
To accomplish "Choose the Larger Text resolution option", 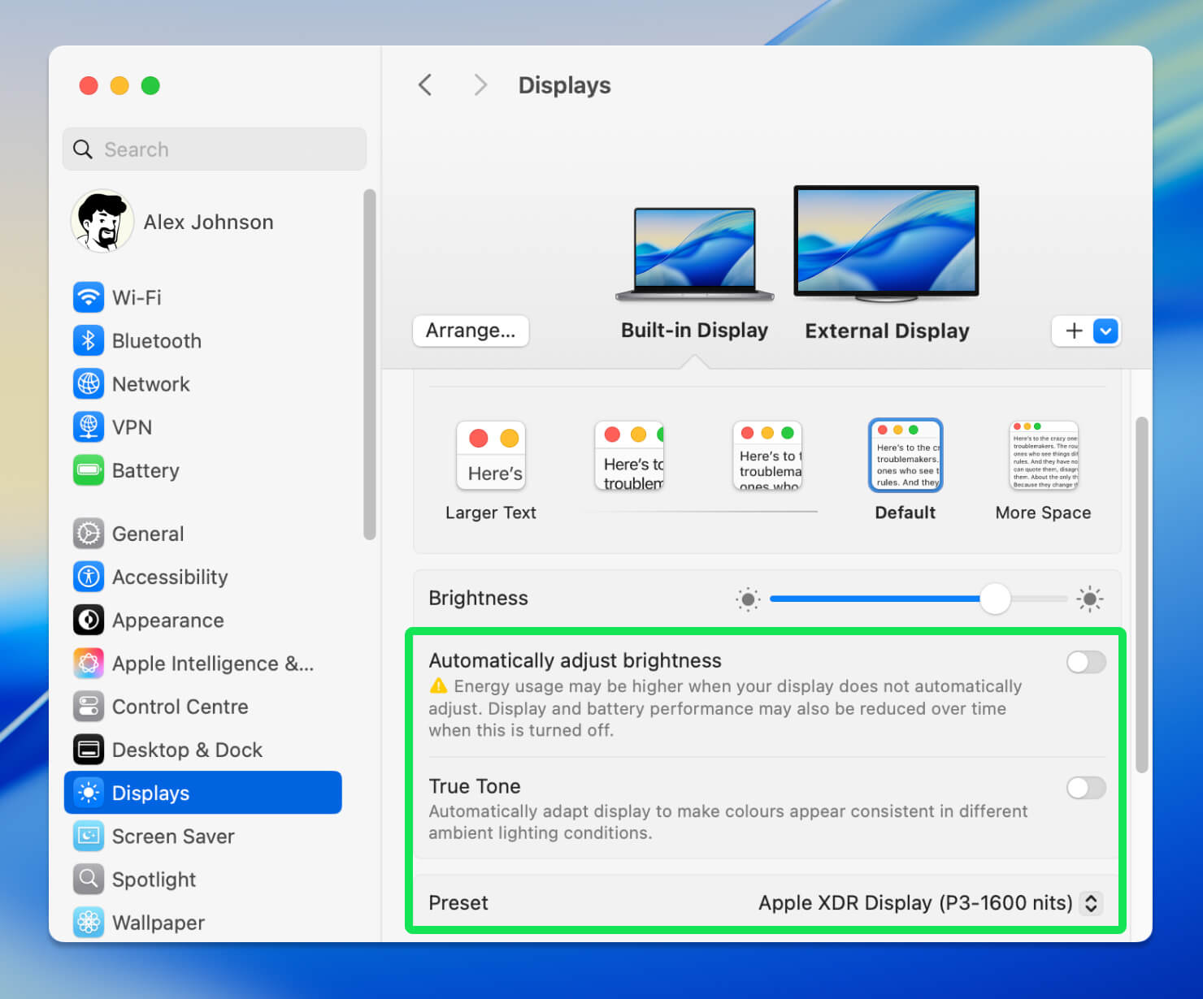I will pos(491,469).
